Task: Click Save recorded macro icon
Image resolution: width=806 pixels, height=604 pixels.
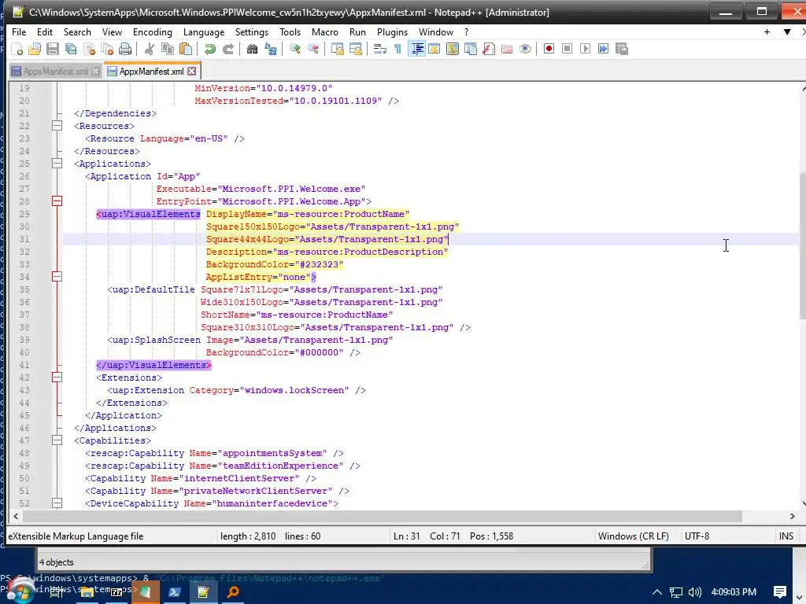Action: tap(622, 49)
